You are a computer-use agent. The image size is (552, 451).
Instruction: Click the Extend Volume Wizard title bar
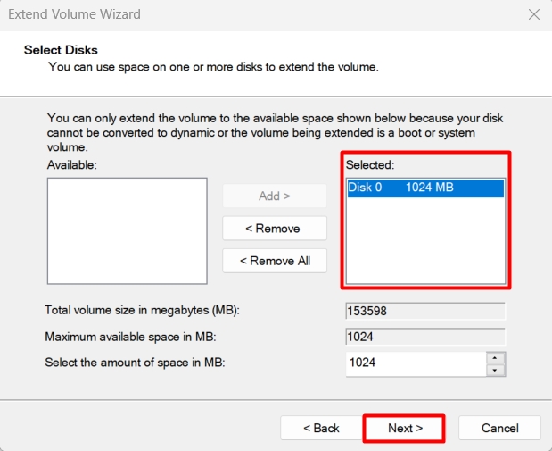point(223,15)
